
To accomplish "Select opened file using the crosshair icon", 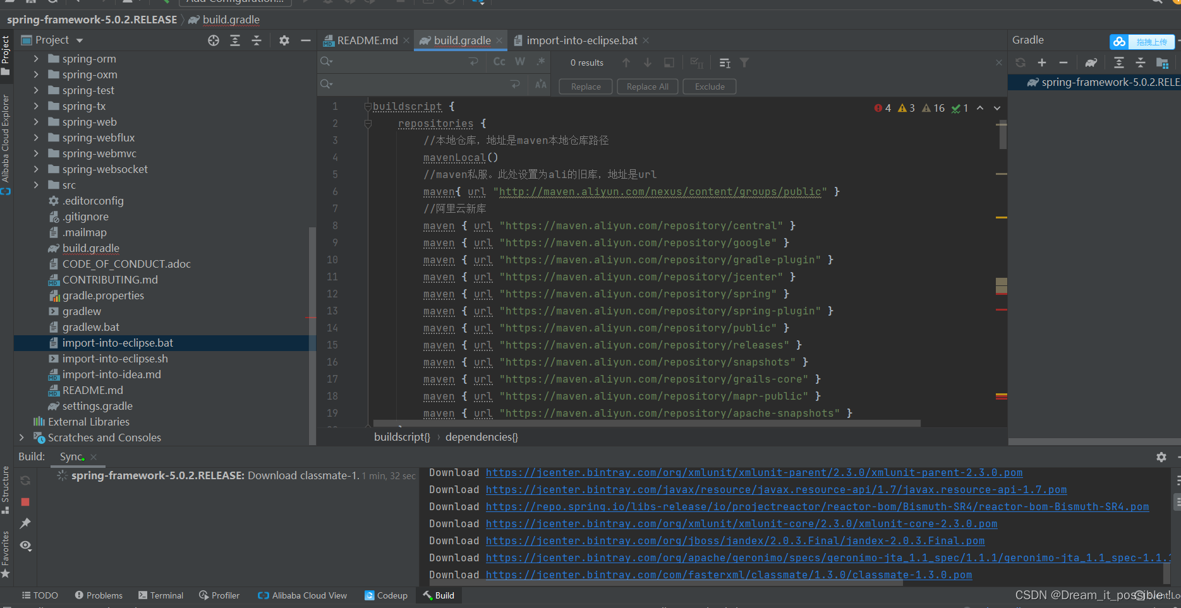I will pos(213,40).
